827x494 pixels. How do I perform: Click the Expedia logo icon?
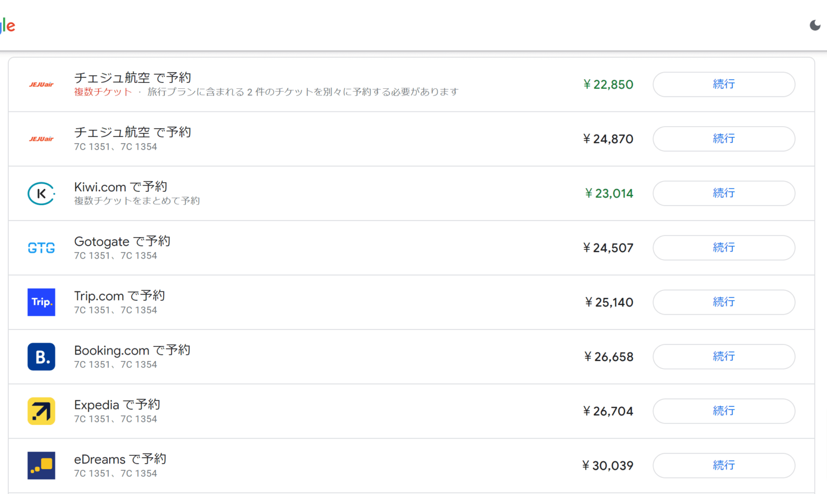[41, 411]
